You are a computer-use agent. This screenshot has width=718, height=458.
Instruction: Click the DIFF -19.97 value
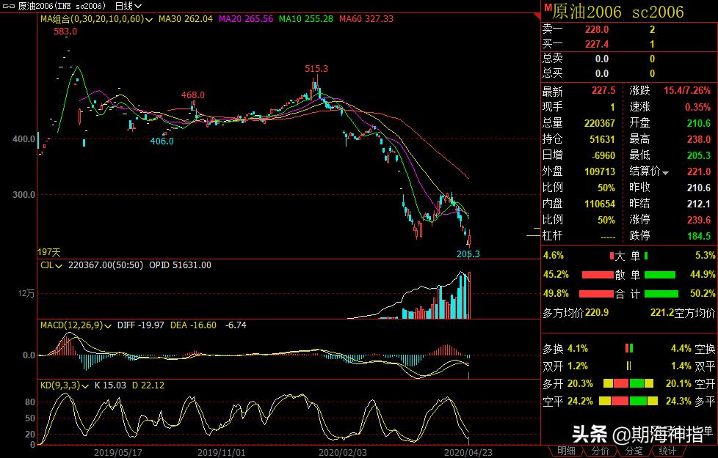pyautogui.click(x=140, y=325)
